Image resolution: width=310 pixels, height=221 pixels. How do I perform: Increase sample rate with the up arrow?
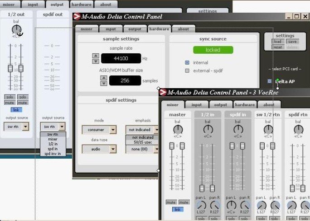[96, 56]
